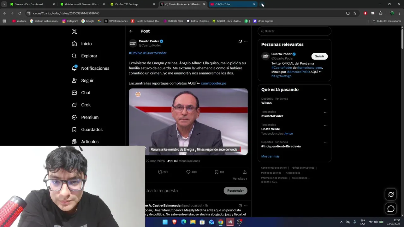Bookmark this page with star icon
The width and height of the screenshot is (404, 227).
(355, 13)
